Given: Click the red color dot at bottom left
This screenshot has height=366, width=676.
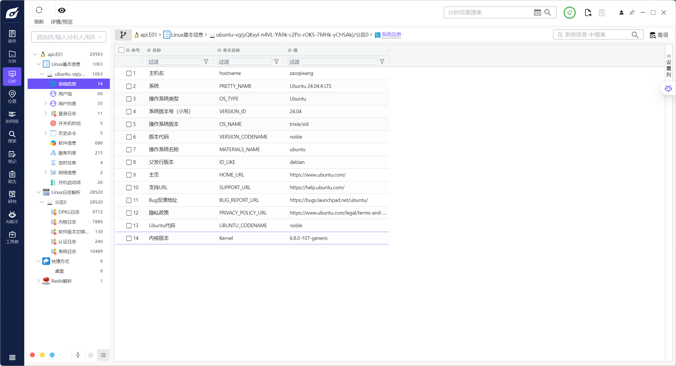Looking at the screenshot, I should point(32,355).
